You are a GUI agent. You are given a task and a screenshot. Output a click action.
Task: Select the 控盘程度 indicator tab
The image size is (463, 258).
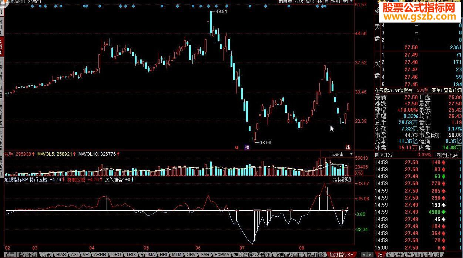316,255
